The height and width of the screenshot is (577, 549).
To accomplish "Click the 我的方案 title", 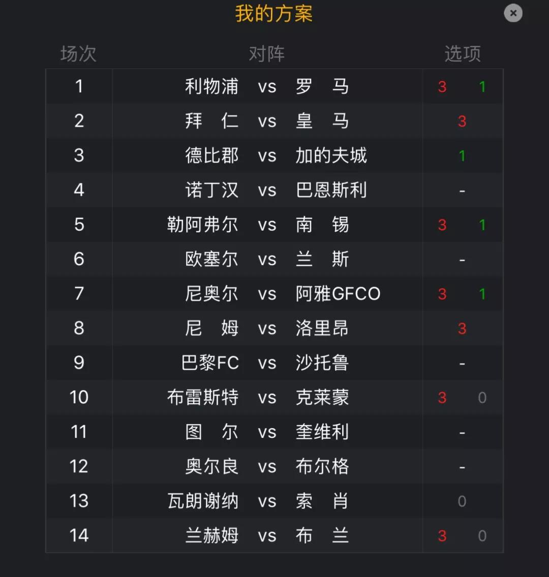I will pyautogui.click(x=274, y=14).
